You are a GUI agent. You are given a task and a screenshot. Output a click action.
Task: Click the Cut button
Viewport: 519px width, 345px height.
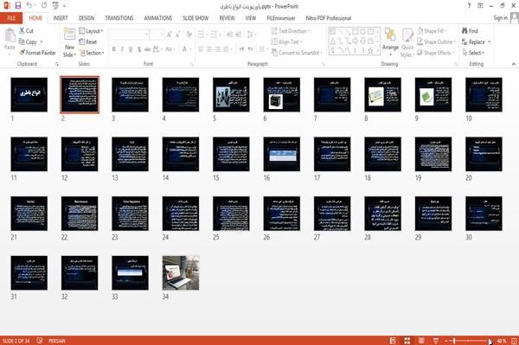[26, 31]
